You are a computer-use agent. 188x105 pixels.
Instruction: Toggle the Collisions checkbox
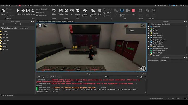click(37, 12)
